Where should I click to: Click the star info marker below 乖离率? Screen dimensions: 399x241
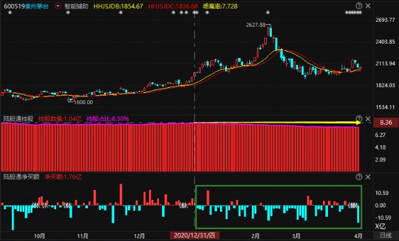tap(207, 12)
